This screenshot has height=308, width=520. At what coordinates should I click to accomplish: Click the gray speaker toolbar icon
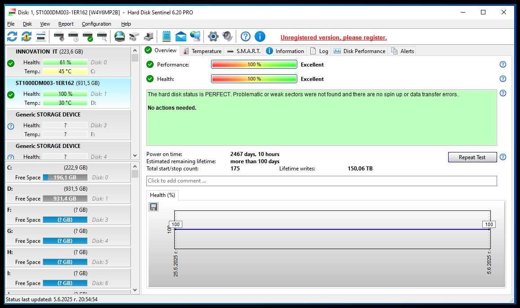(x=228, y=36)
